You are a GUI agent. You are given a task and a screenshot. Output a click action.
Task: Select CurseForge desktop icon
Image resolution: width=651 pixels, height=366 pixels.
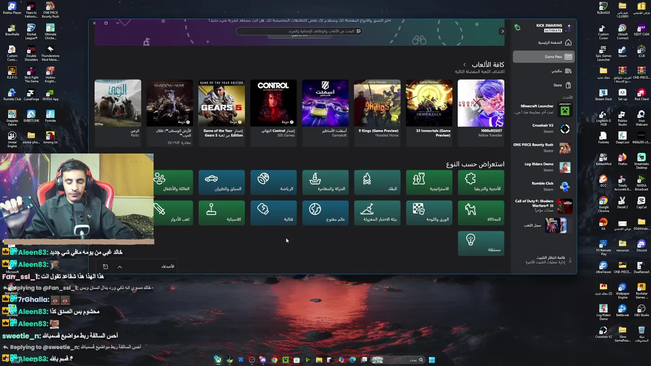[31, 95]
